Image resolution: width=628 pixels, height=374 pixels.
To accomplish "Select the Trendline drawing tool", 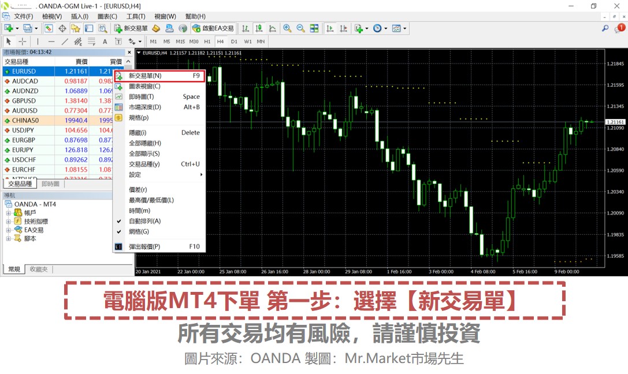I will coord(65,41).
